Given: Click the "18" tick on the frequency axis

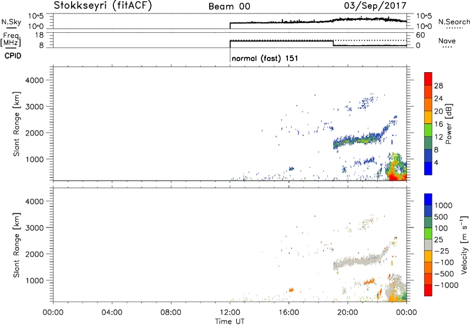Looking at the screenshot, I should tap(39, 35).
